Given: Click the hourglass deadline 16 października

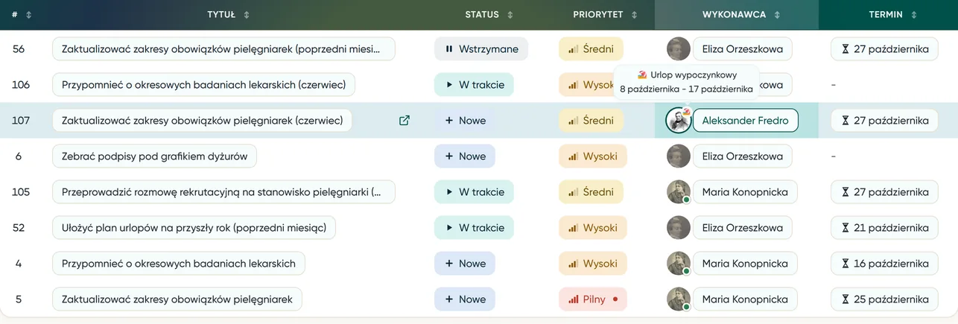Looking at the screenshot, I should [x=884, y=264].
